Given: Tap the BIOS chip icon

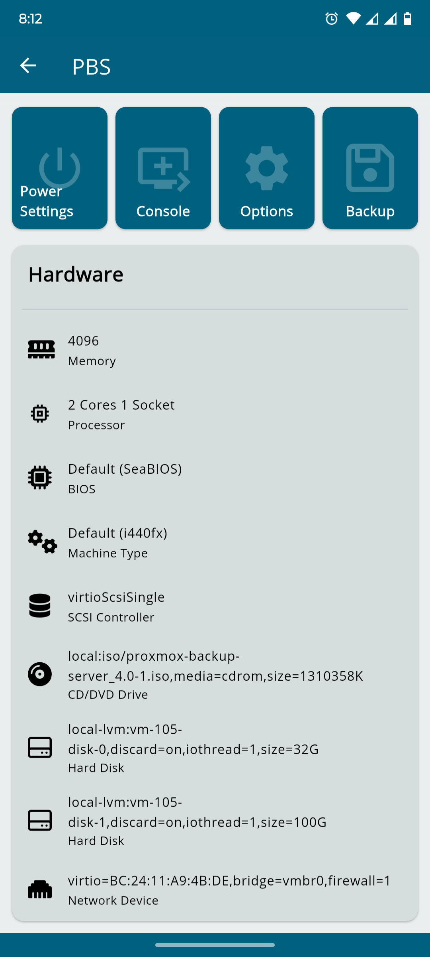Looking at the screenshot, I should coord(40,478).
